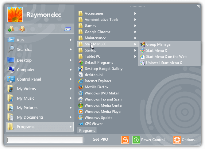
Task: Click the Control Panel icon
Action: (11, 79)
